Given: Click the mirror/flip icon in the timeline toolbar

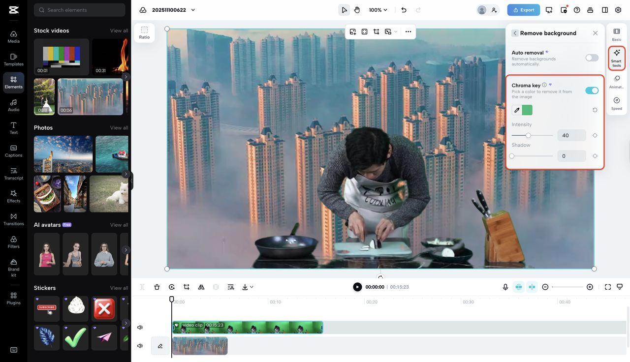Looking at the screenshot, I should coord(201,287).
